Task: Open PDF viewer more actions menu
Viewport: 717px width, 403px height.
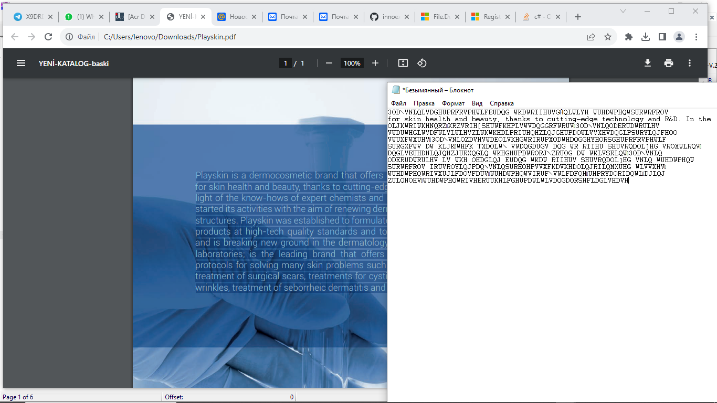Action: point(690,63)
